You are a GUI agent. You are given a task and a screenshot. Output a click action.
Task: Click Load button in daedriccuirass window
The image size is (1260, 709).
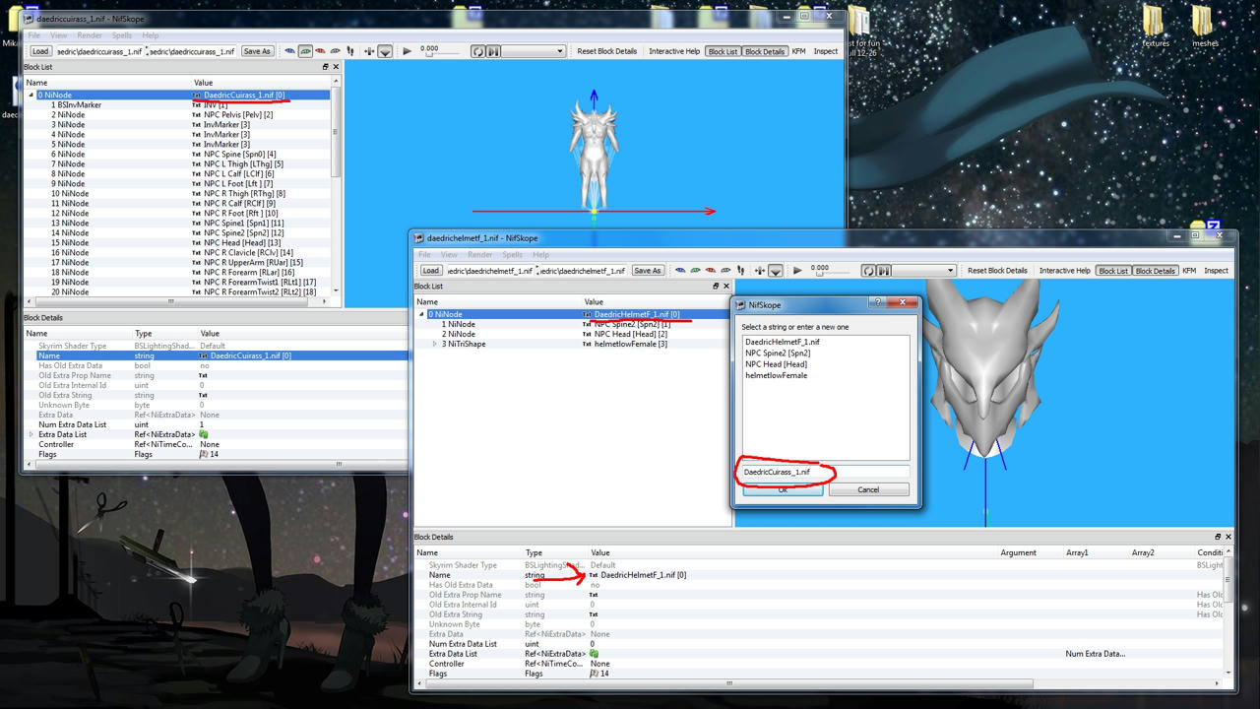coord(40,51)
